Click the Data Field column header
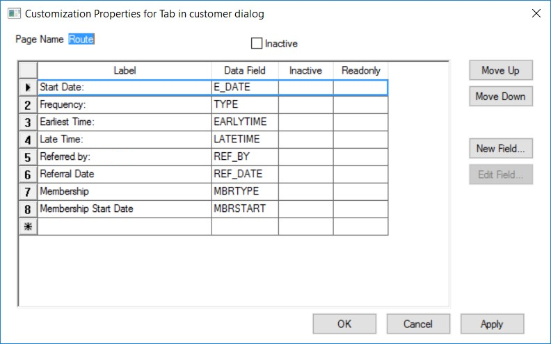551x344 pixels. coord(245,70)
